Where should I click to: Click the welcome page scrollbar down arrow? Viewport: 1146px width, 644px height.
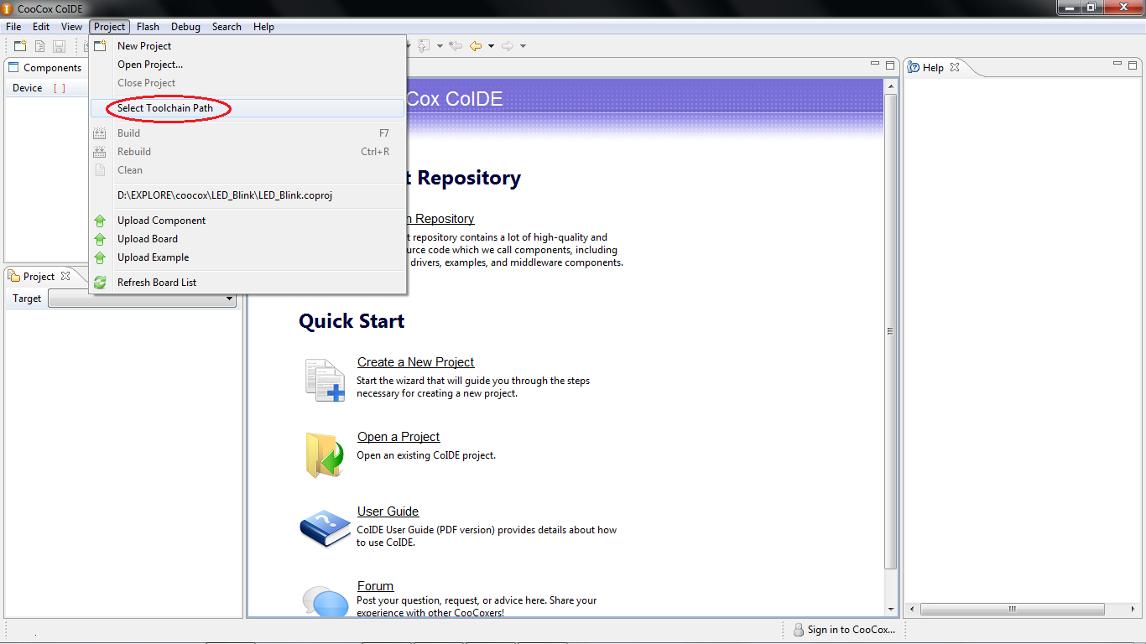890,610
